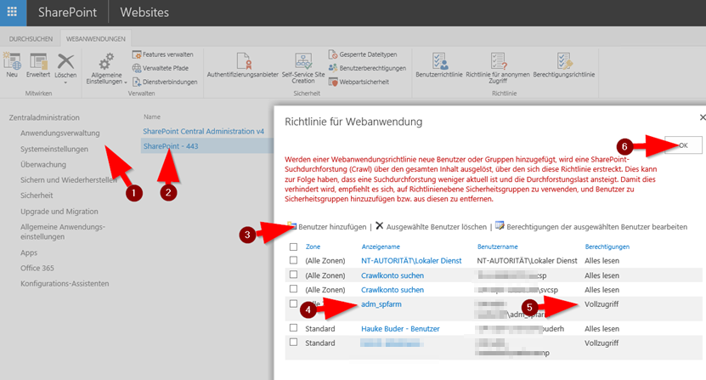Sort by Benutzername column header
The image size is (706, 380).
click(x=498, y=247)
